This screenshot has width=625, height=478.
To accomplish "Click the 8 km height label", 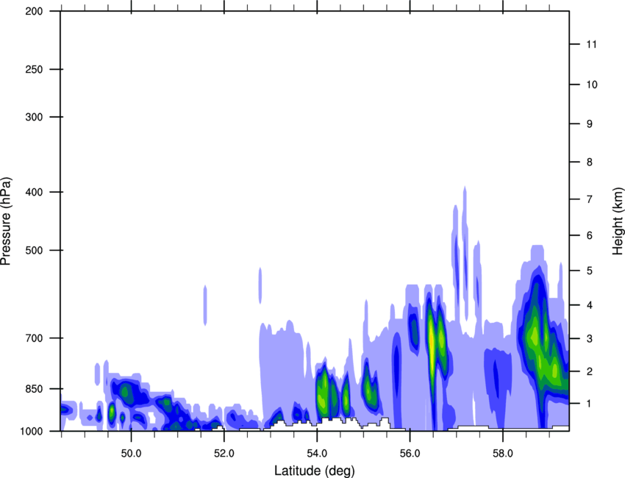I will [x=590, y=162].
